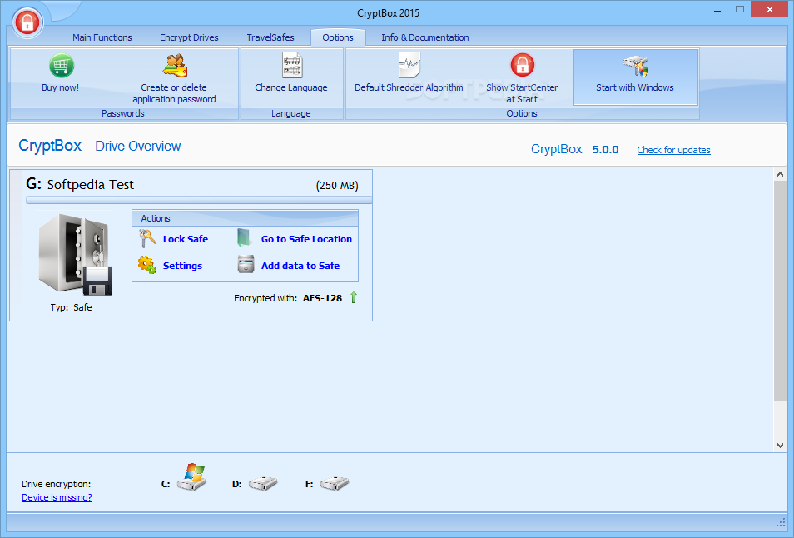Click the green Buy now cart icon
The height and width of the screenshot is (538, 794).
[62, 66]
